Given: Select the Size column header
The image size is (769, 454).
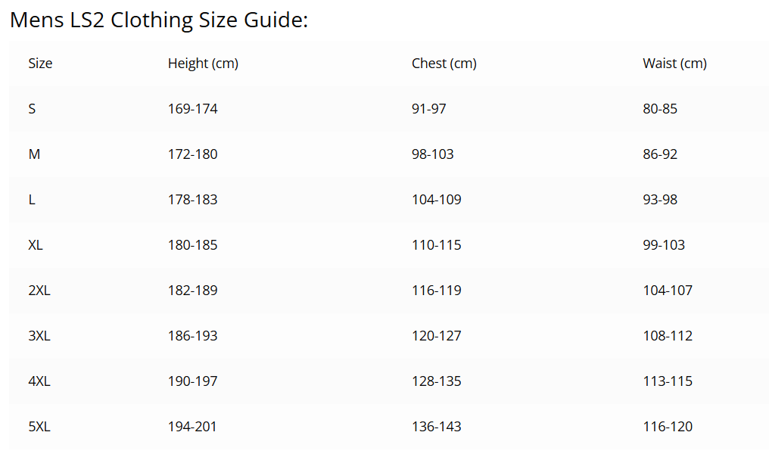Looking at the screenshot, I should [40, 64].
